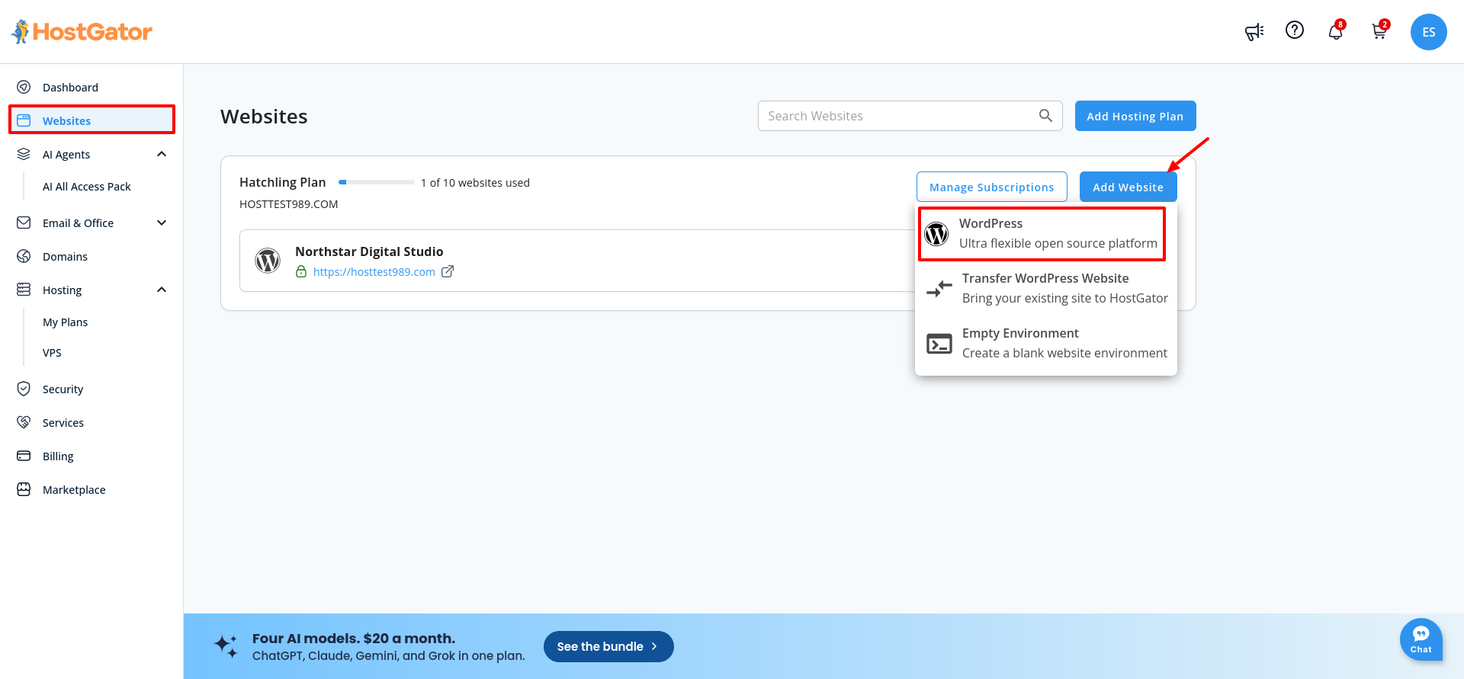Open the announcements megaphone icon
The width and height of the screenshot is (1464, 679).
coord(1254,32)
